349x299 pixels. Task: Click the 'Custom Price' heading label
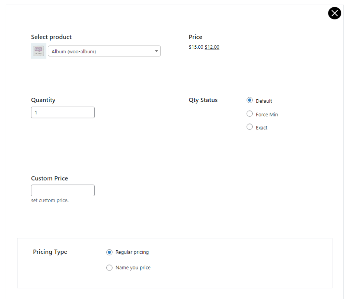click(x=49, y=178)
